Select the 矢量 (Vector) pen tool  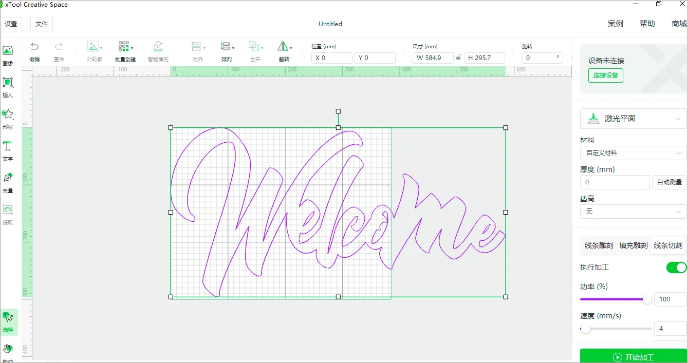point(8,183)
